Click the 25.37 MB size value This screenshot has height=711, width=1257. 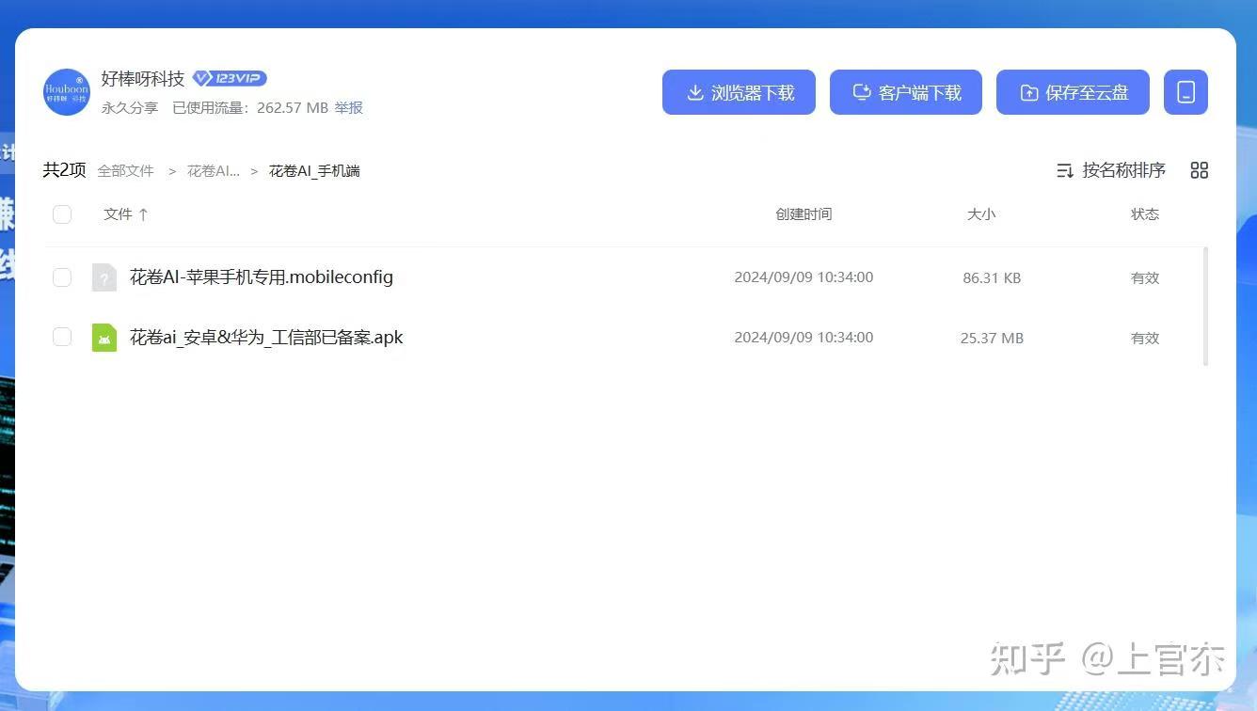coord(992,338)
